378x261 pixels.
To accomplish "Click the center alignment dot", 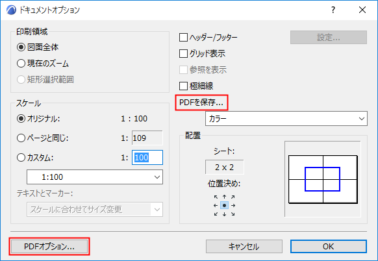I will point(225,206).
